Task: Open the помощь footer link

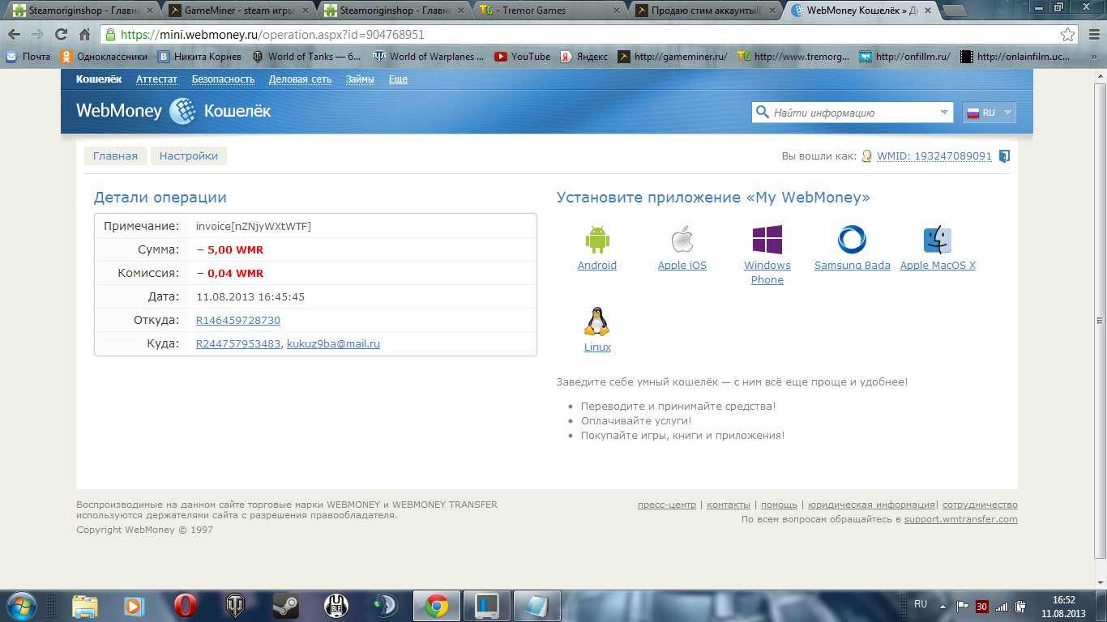Action: [779, 505]
